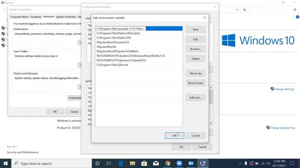Select the Git\cmd path row

[x=139, y=65]
